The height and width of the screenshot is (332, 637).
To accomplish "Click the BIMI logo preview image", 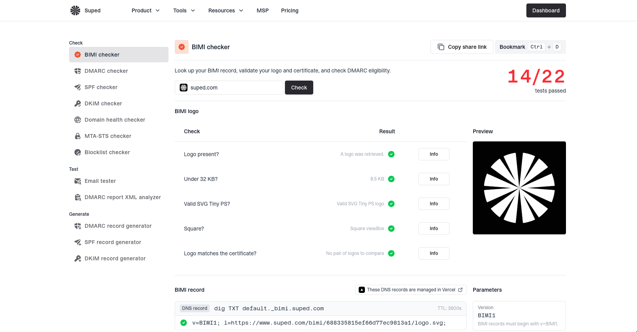I will pyautogui.click(x=519, y=188).
